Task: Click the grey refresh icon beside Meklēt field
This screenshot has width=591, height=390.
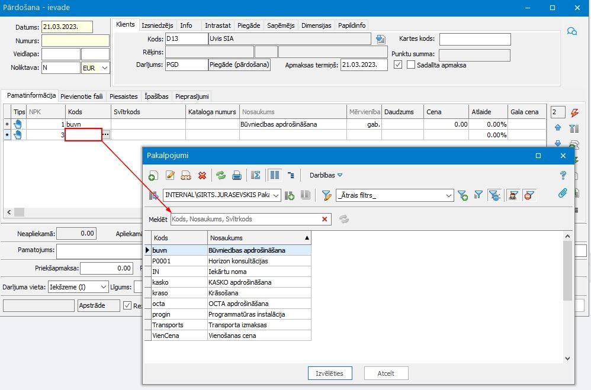Action: 344,220
